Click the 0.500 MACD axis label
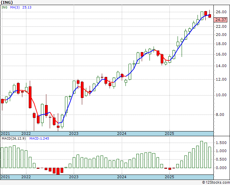This screenshot has height=185, width=230. [221, 160]
